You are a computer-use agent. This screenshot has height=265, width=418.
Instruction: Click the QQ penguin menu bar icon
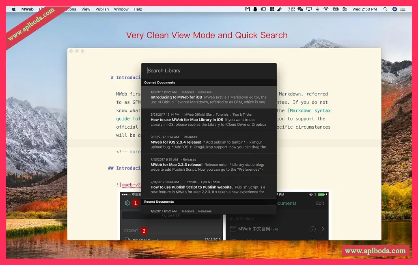(x=255, y=9)
